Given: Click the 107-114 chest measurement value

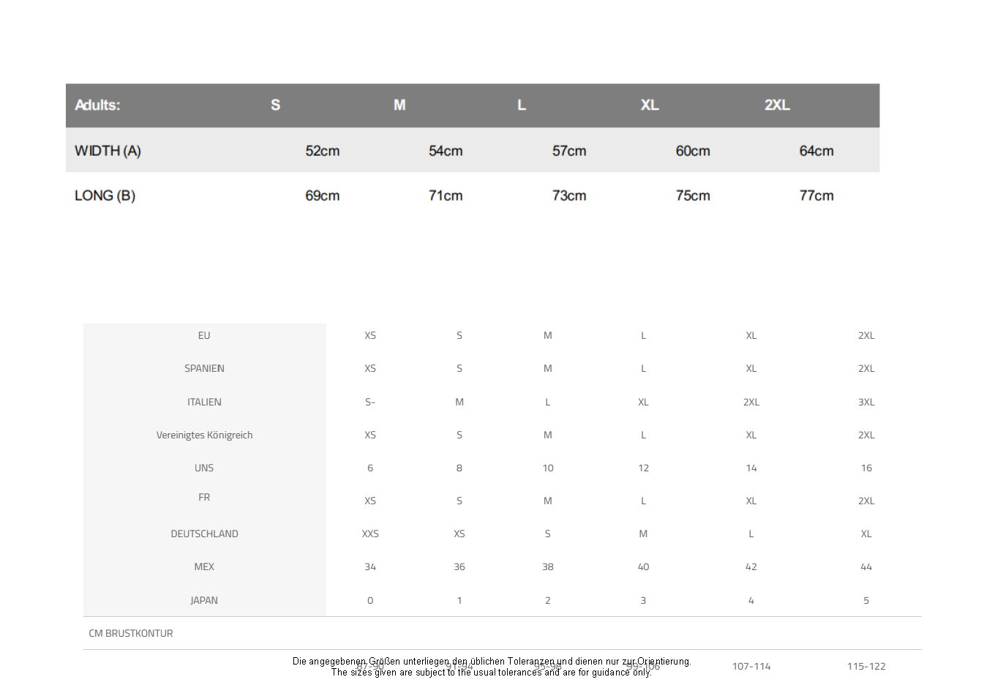Looking at the screenshot, I should click(x=751, y=666).
